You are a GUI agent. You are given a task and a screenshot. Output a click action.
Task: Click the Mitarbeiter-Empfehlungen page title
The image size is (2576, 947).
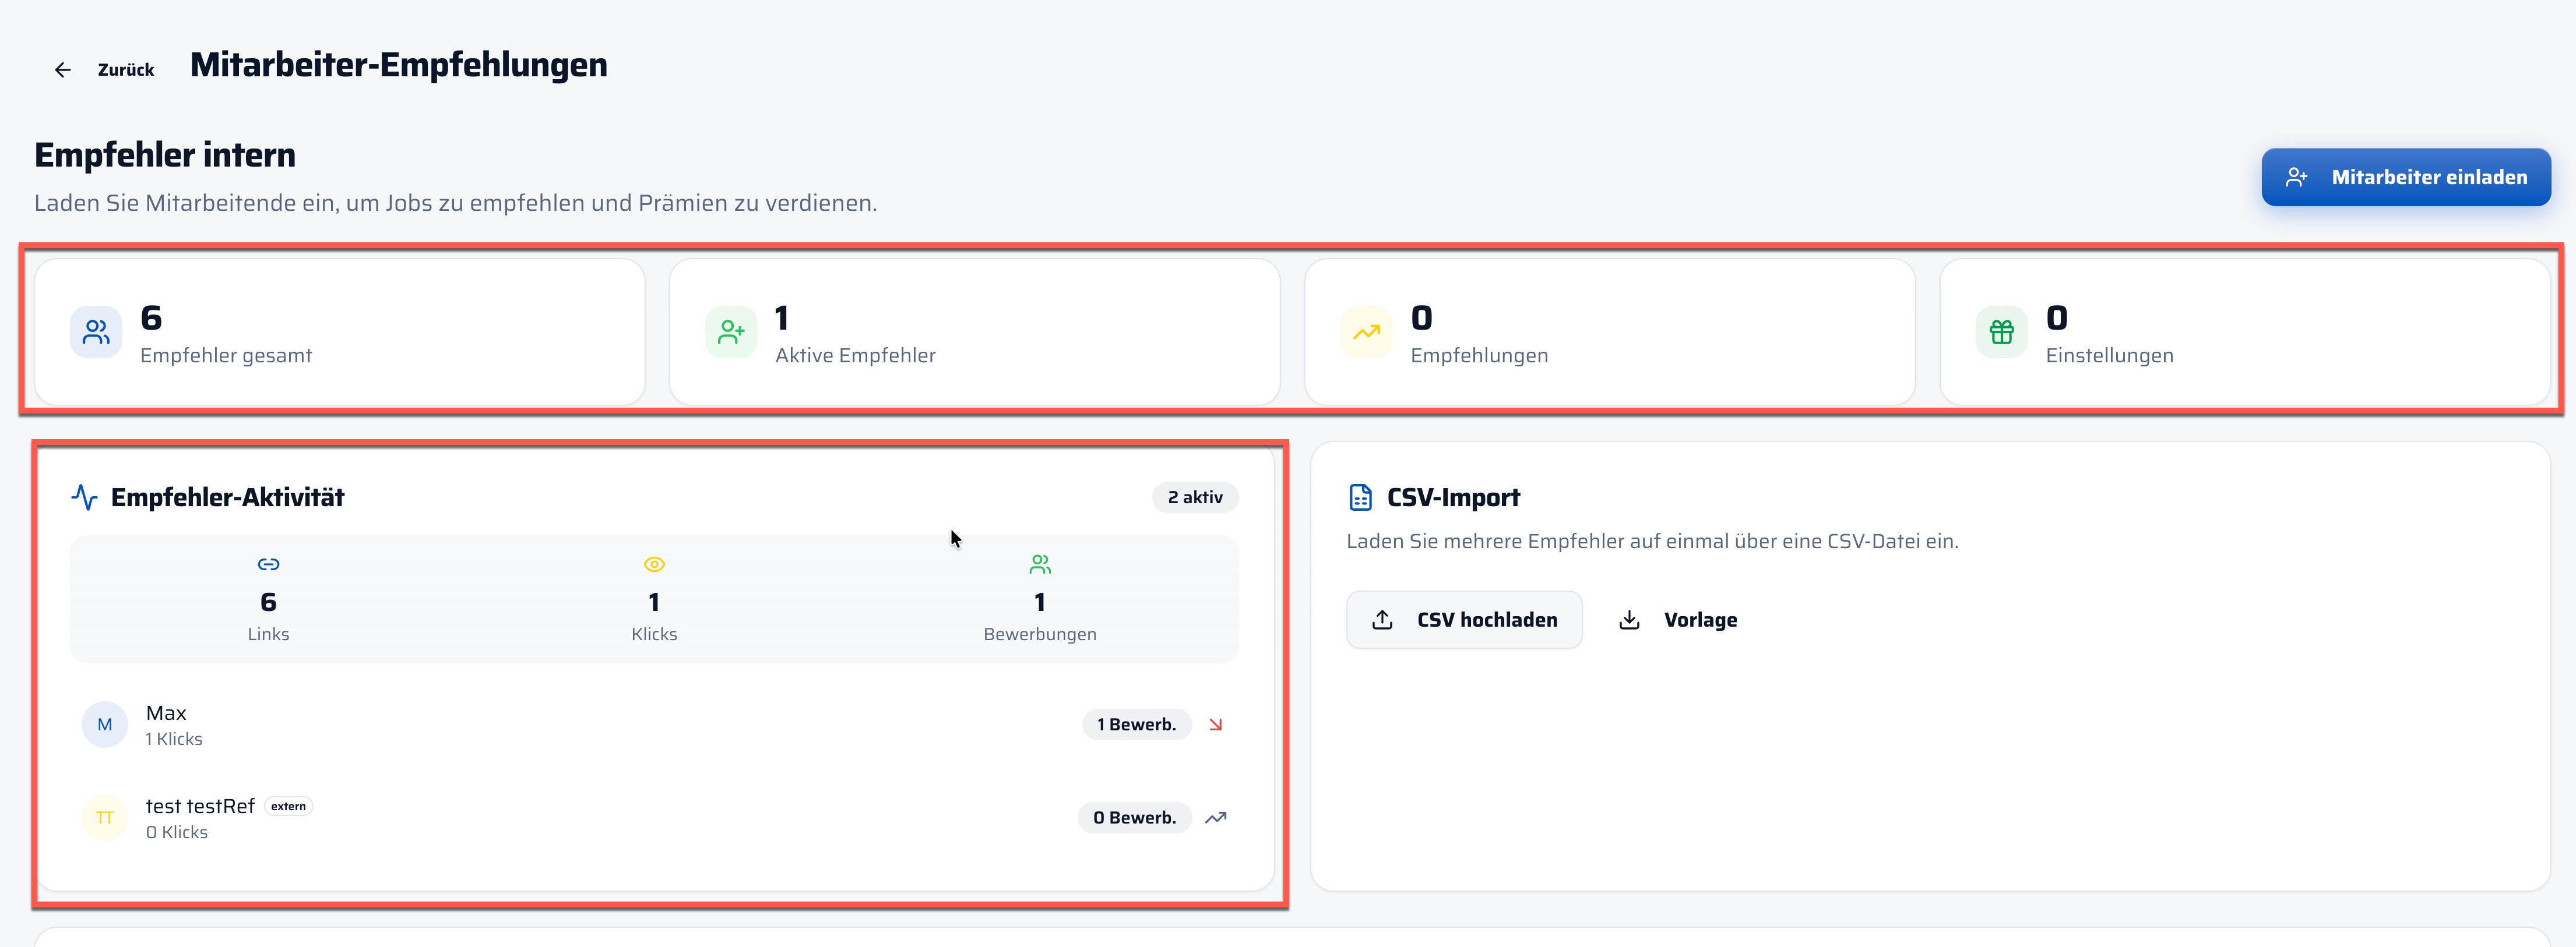click(x=399, y=65)
